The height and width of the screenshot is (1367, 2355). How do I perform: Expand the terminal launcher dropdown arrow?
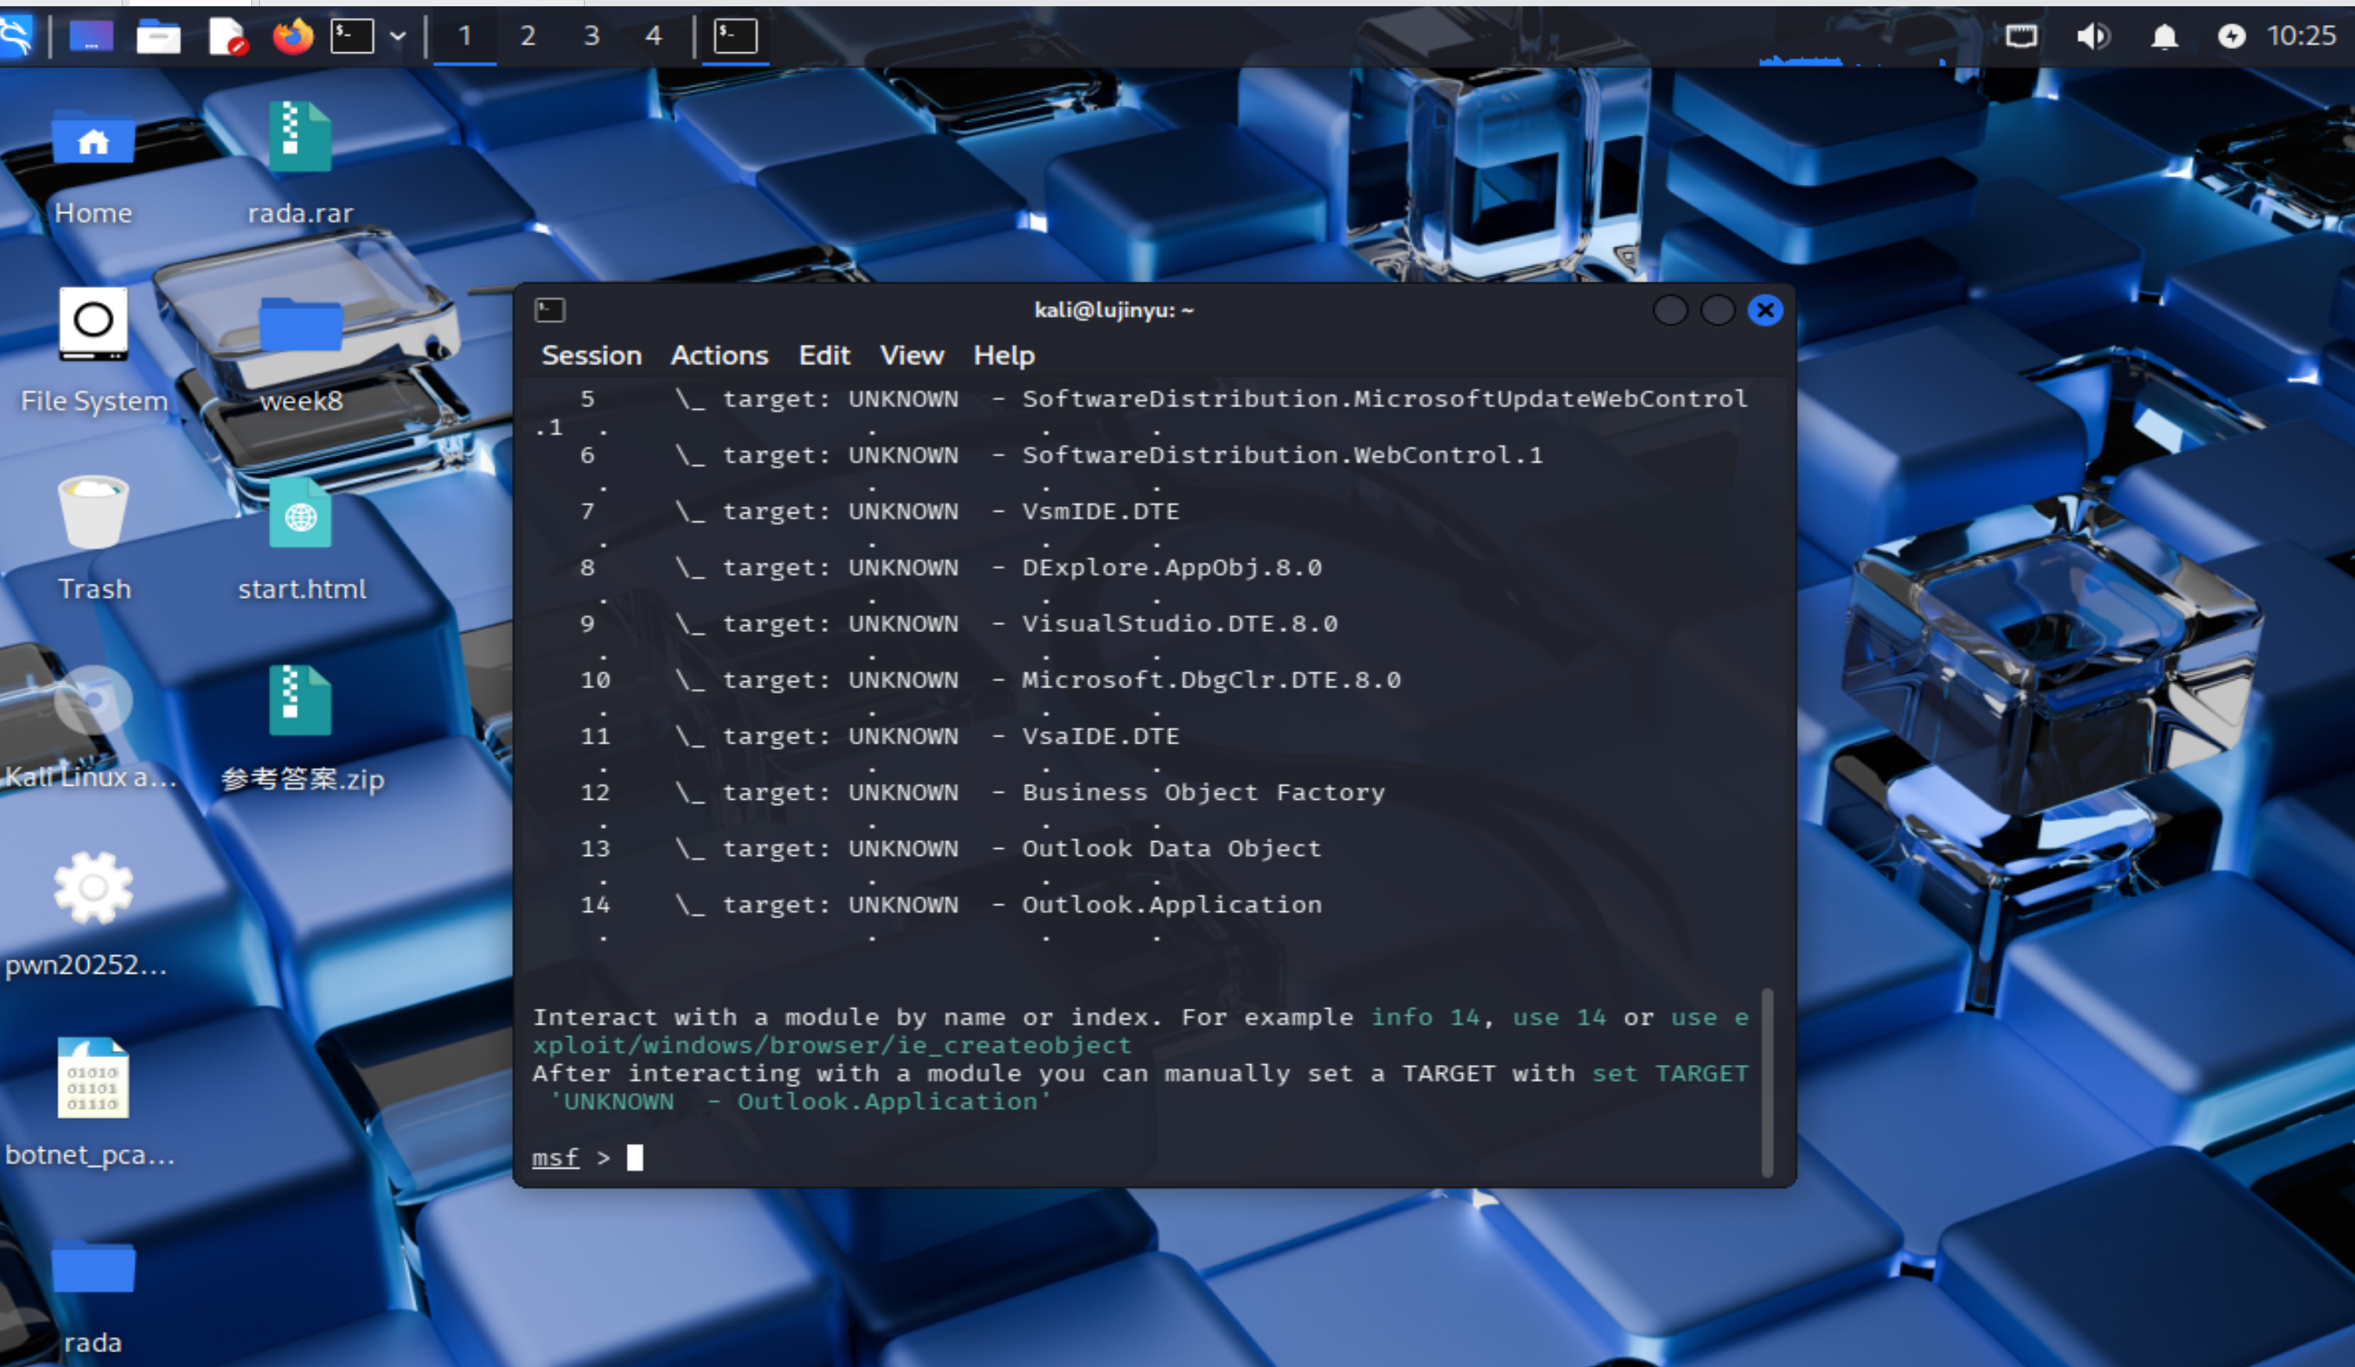[x=398, y=37]
